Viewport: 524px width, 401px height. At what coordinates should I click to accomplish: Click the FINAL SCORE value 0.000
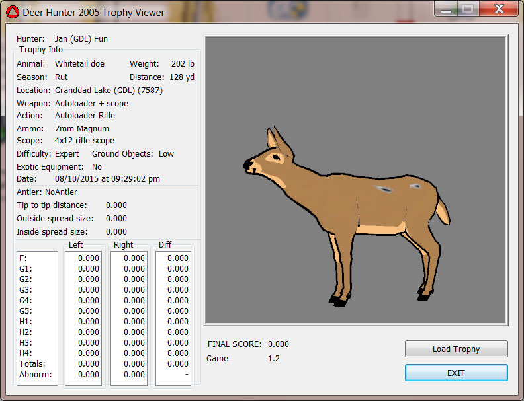tap(278, 344)
